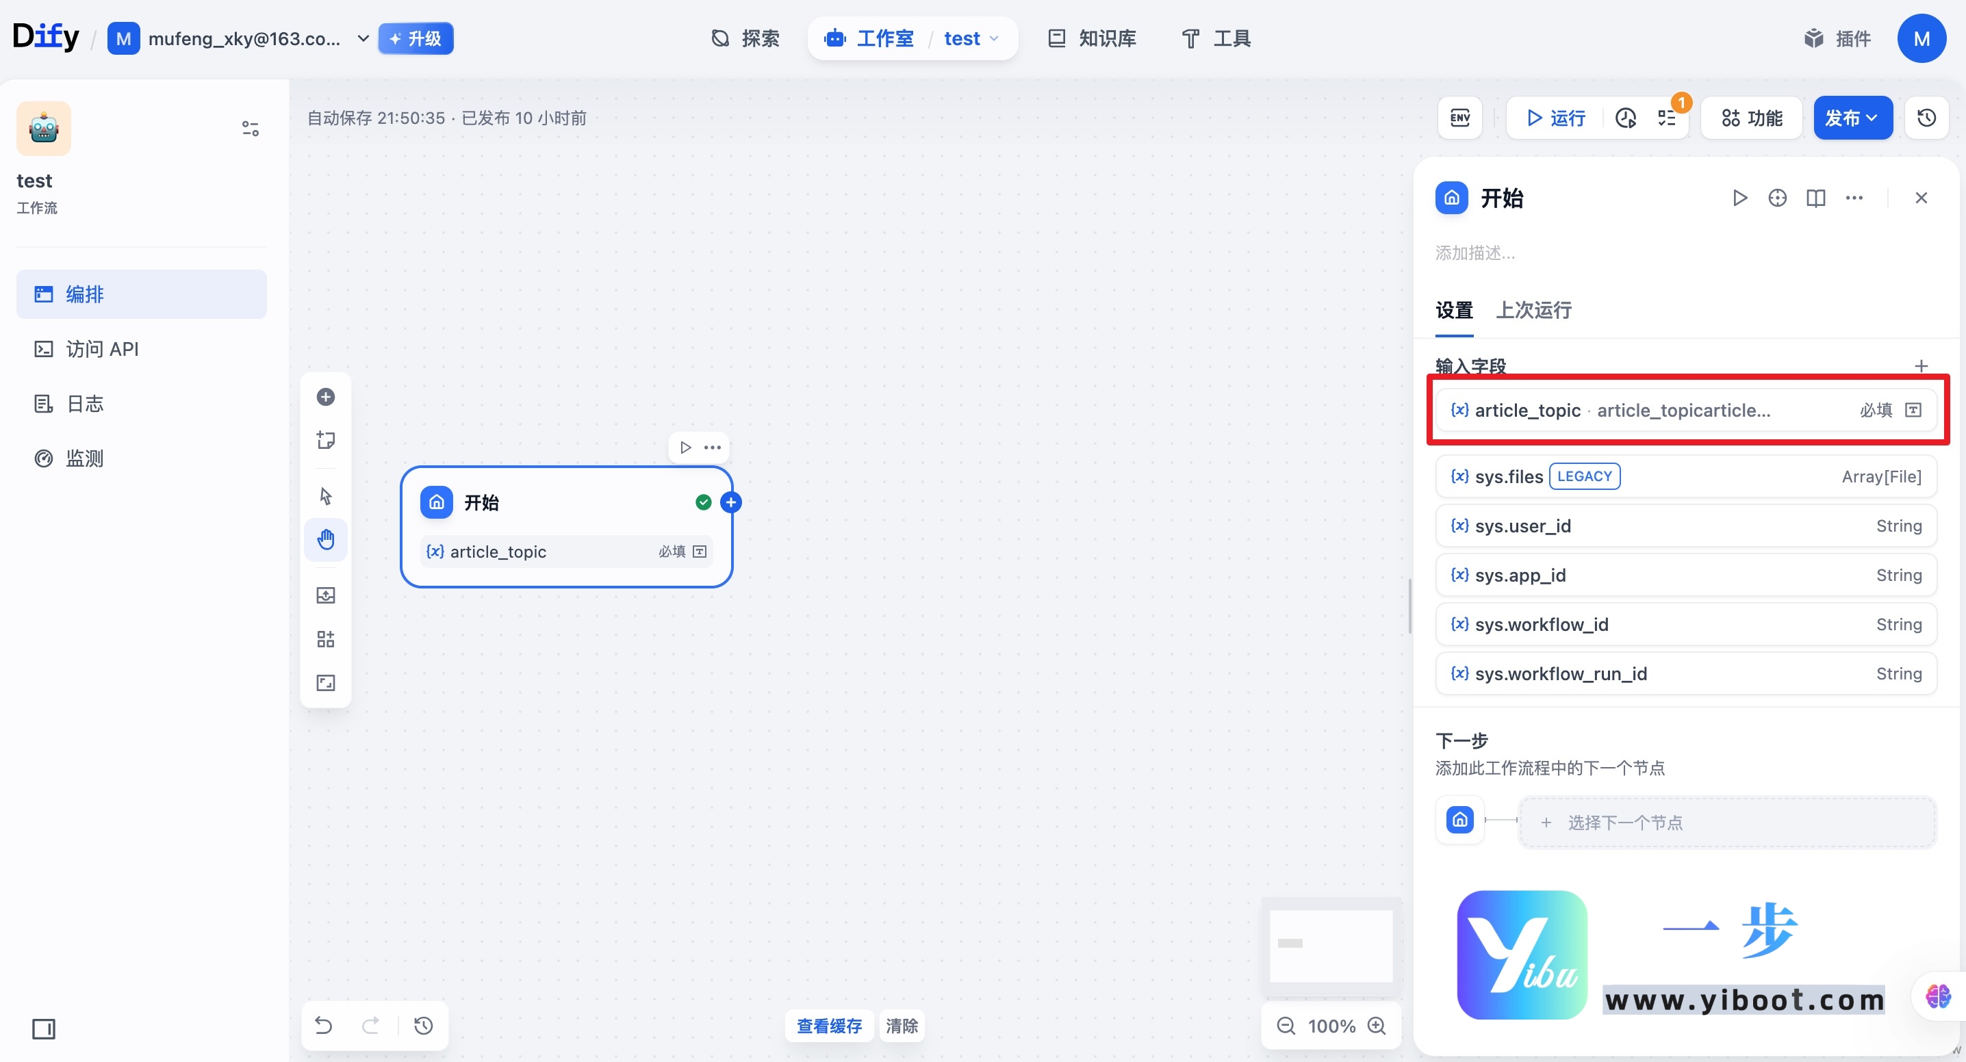Open the import DSL icon in canvas toolbar
The height and width of the screenshot is (1062, 1966).
click(x=326, y=595)
